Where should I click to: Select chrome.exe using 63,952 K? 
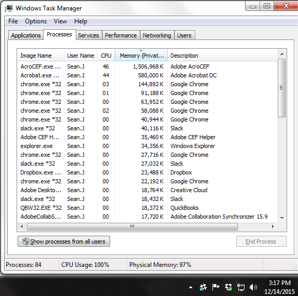147,102
